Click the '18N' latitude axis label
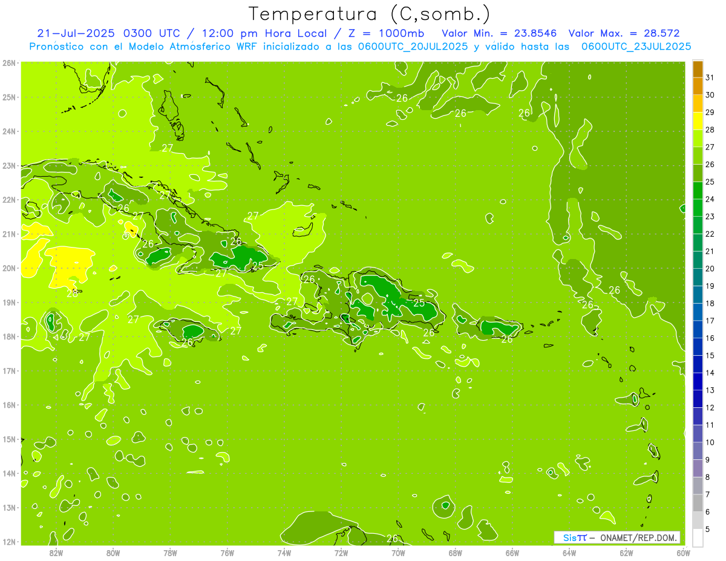This screenshot has height=561, width=726. [x=9, y=336]
